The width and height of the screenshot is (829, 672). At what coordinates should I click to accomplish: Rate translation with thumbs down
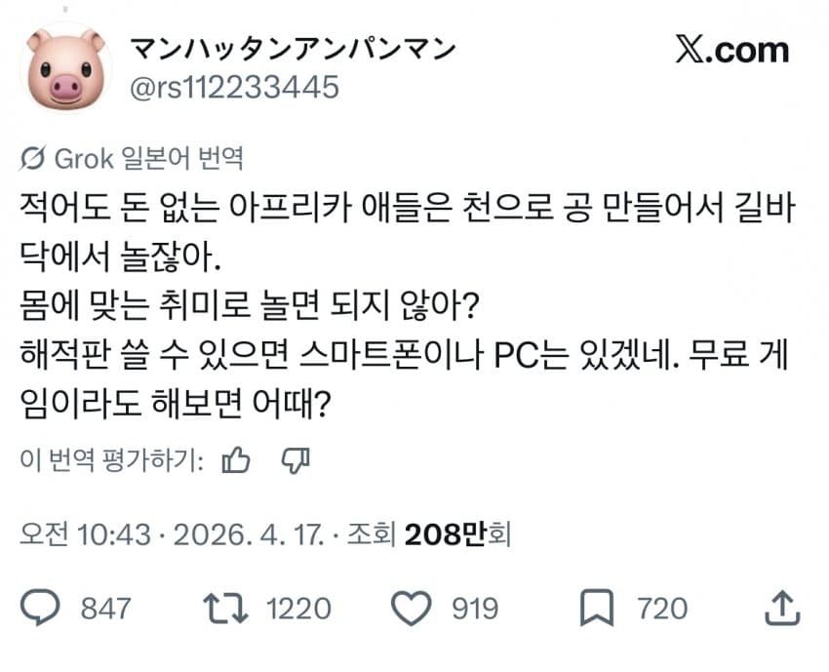pos(296,460)
